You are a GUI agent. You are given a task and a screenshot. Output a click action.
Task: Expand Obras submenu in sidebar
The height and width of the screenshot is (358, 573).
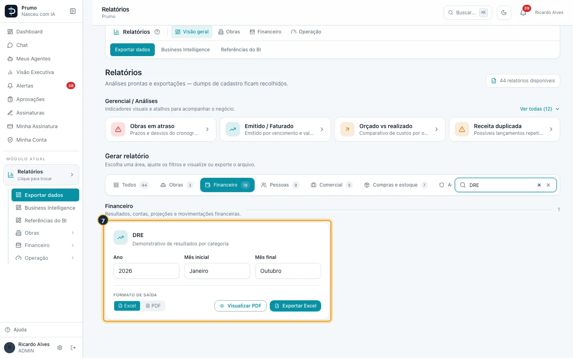(x=45, y=233)
